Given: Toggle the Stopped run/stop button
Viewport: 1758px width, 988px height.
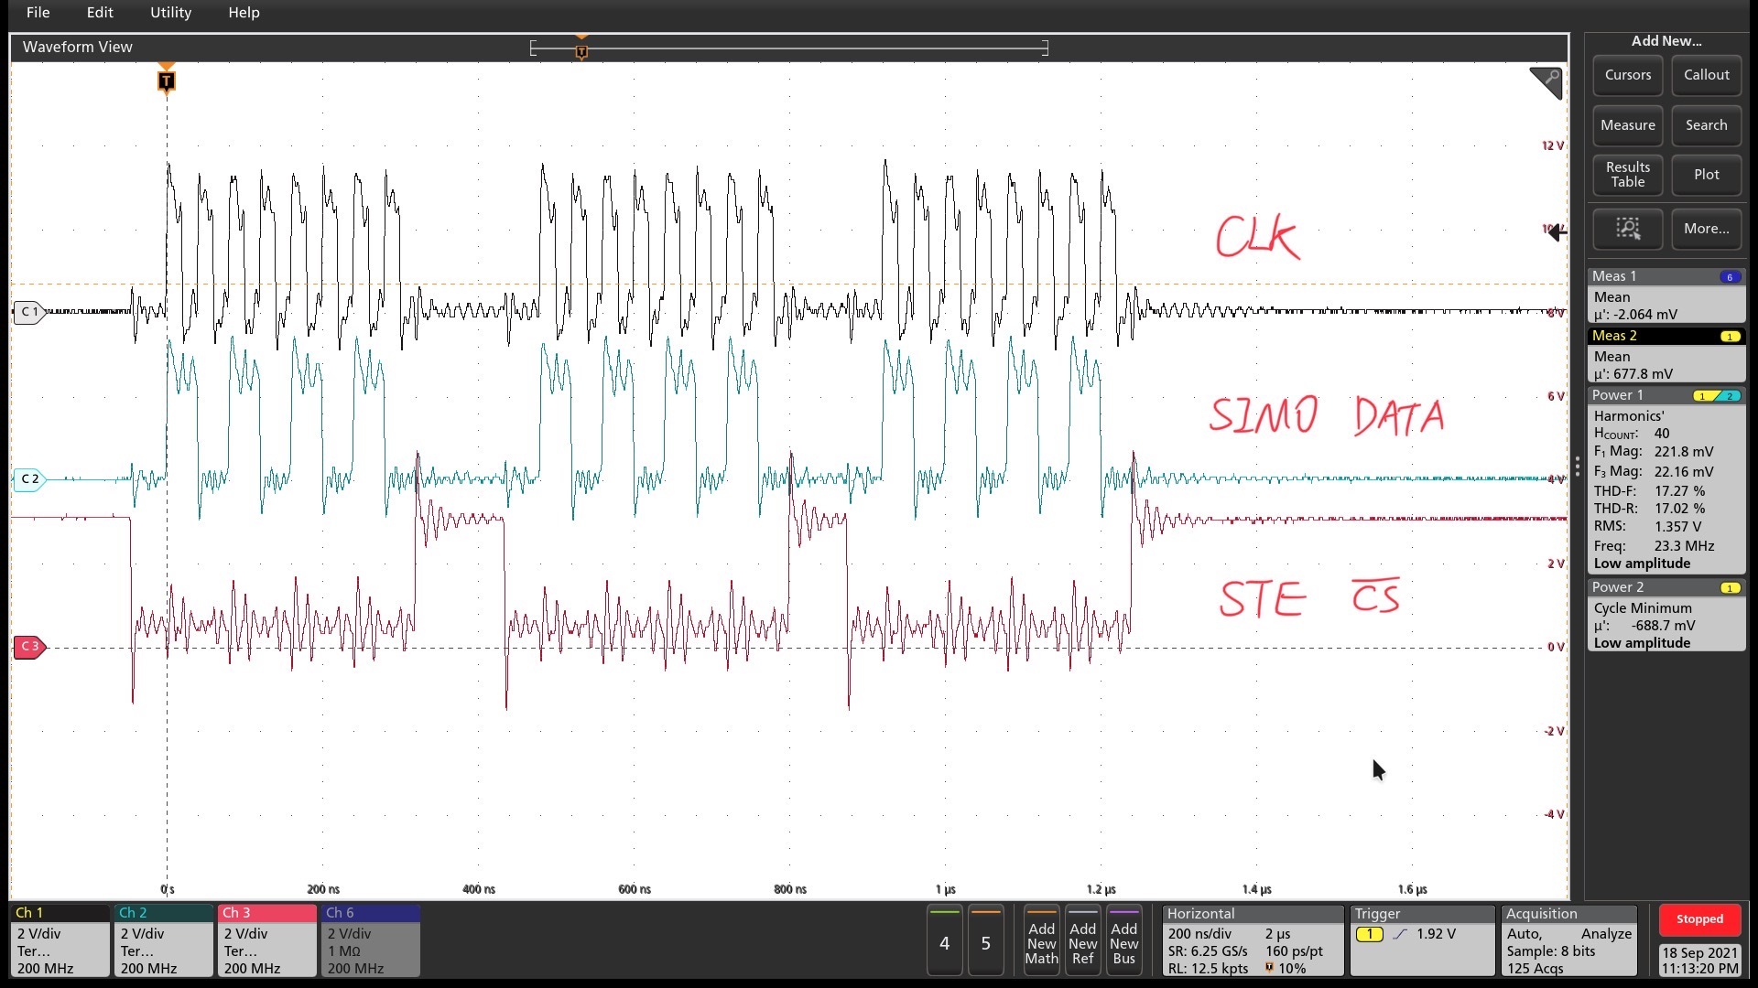Looking at the screenshot, I should click(1698, 919).
